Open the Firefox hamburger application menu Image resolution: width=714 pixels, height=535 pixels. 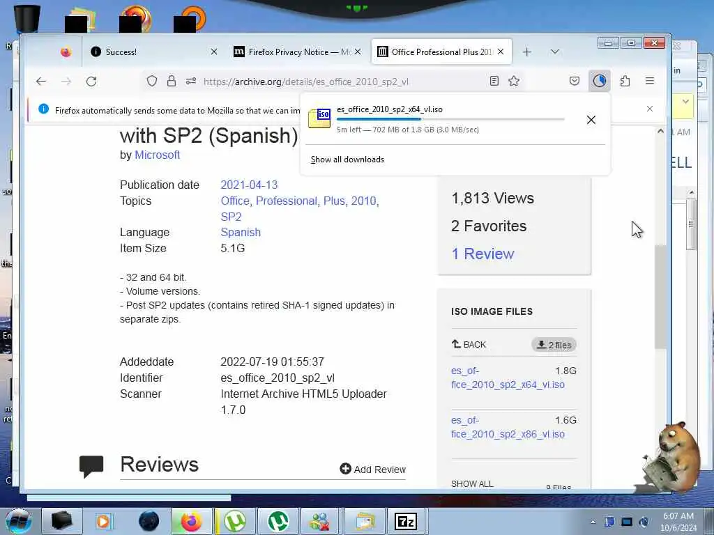click(x=650, y=82)
